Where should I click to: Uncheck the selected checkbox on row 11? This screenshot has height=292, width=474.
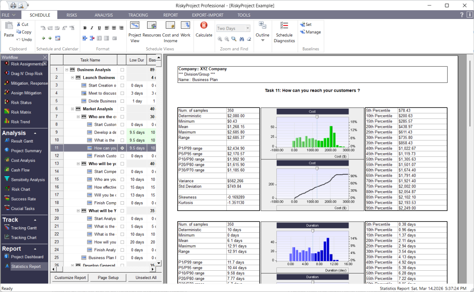122,148
